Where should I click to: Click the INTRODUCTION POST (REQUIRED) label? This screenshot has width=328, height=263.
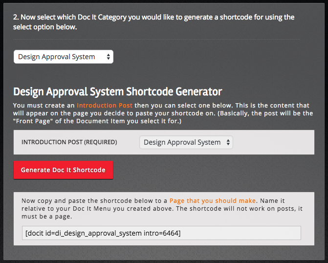coord(69,142)
